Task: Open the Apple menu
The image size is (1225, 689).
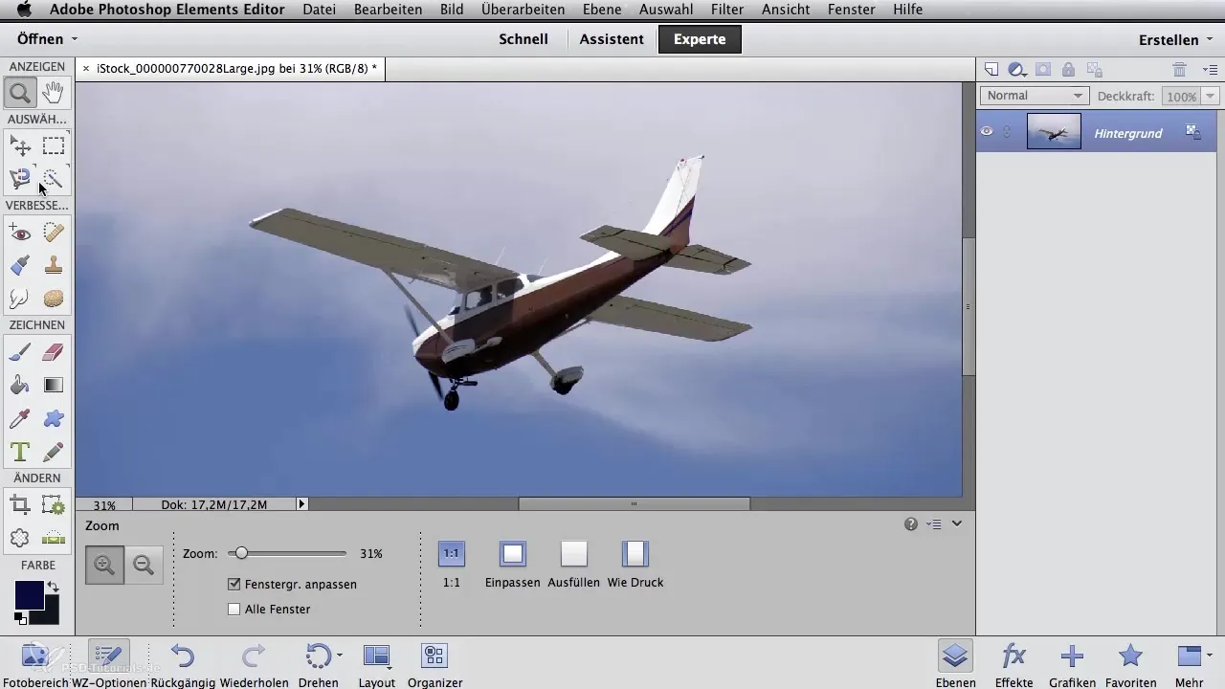Action: coord(24,10)
